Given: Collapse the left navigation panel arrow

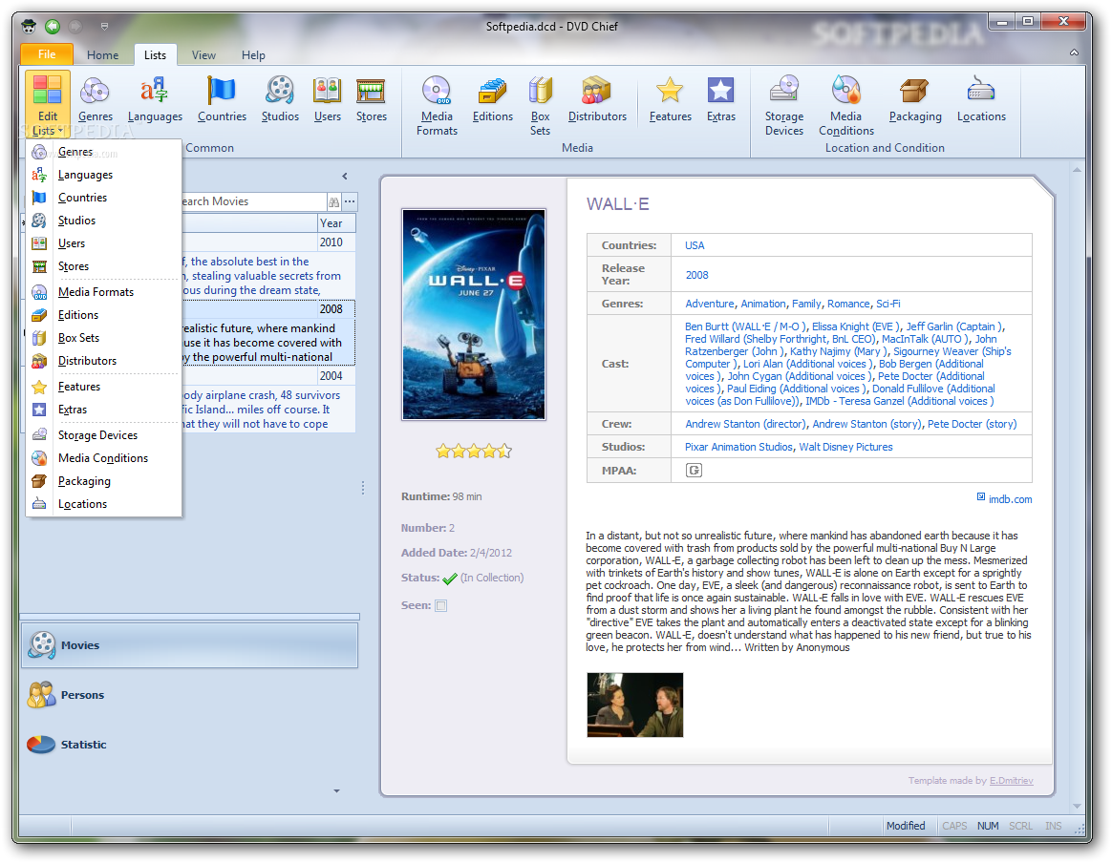Looking at the screenshot, I should point(345,176).
